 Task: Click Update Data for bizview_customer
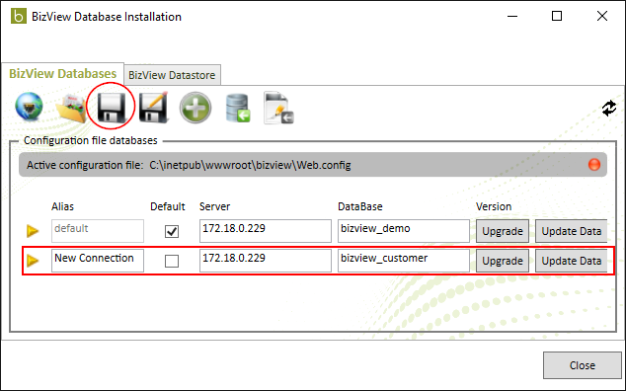pos(571,261)
